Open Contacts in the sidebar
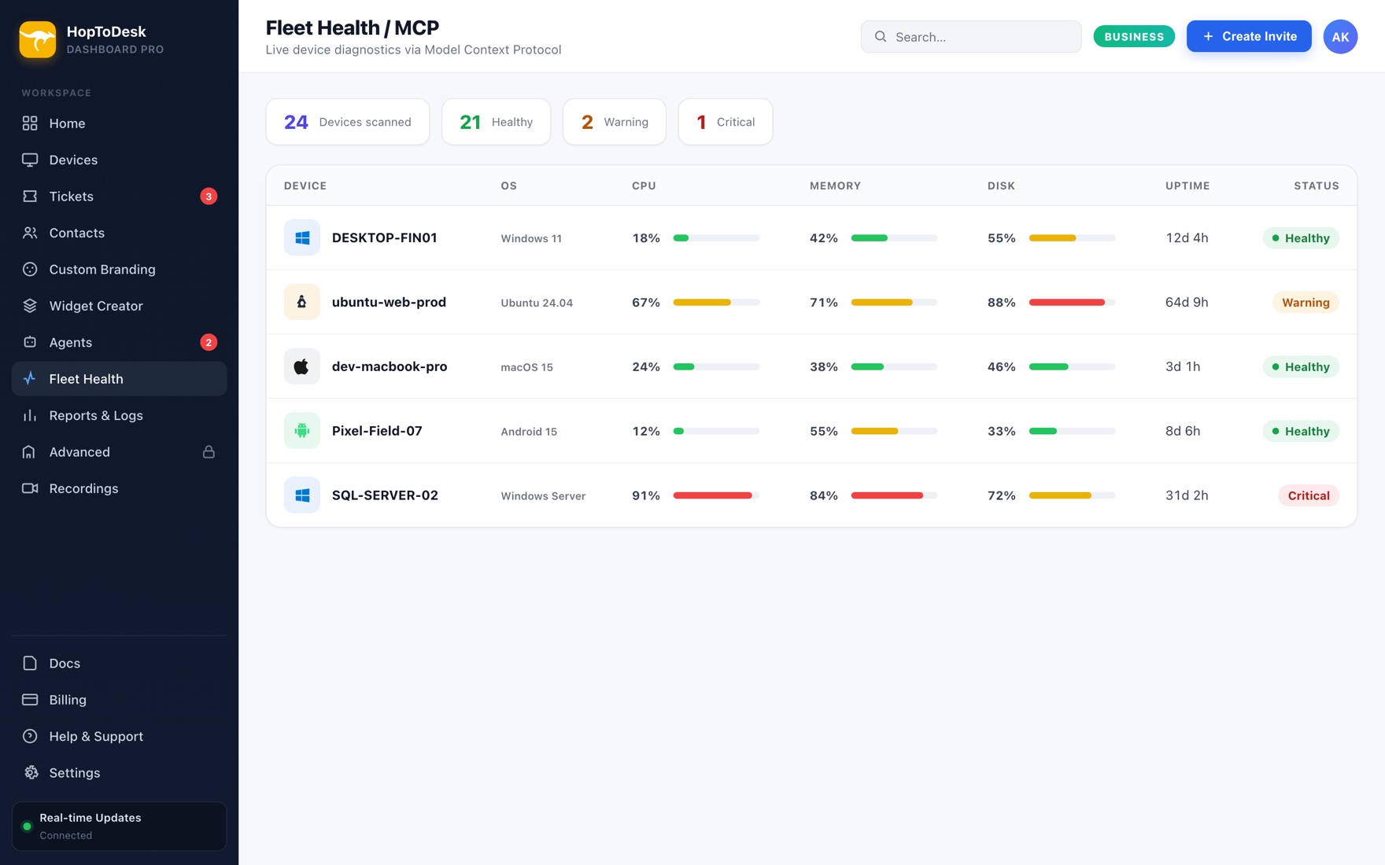Image resolution: width=1385 pixels, height=865 pixels. click(x=119, y=233)
